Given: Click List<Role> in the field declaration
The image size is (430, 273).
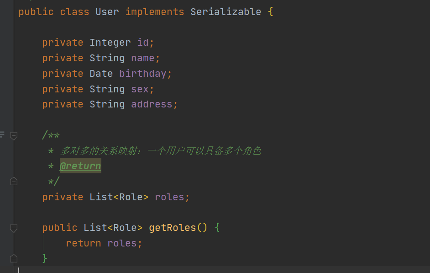Looking at the screenshot, I should (x=119, y=197).
